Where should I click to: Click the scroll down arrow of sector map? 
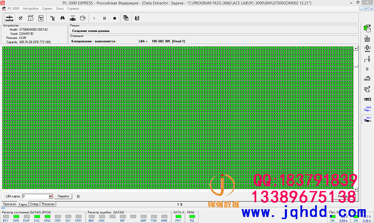pos(356,189)
